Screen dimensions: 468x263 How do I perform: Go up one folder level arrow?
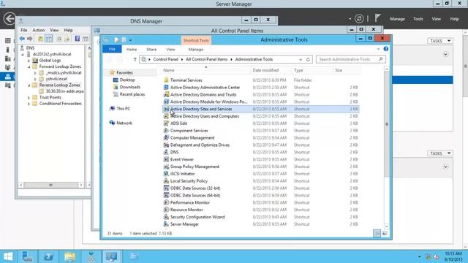135,59
